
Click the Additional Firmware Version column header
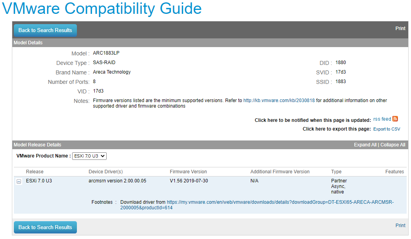(280, 172)
